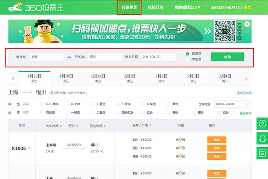Open the help question-mark sidebar icon
The image size is (268, 179).
[262, 124]
